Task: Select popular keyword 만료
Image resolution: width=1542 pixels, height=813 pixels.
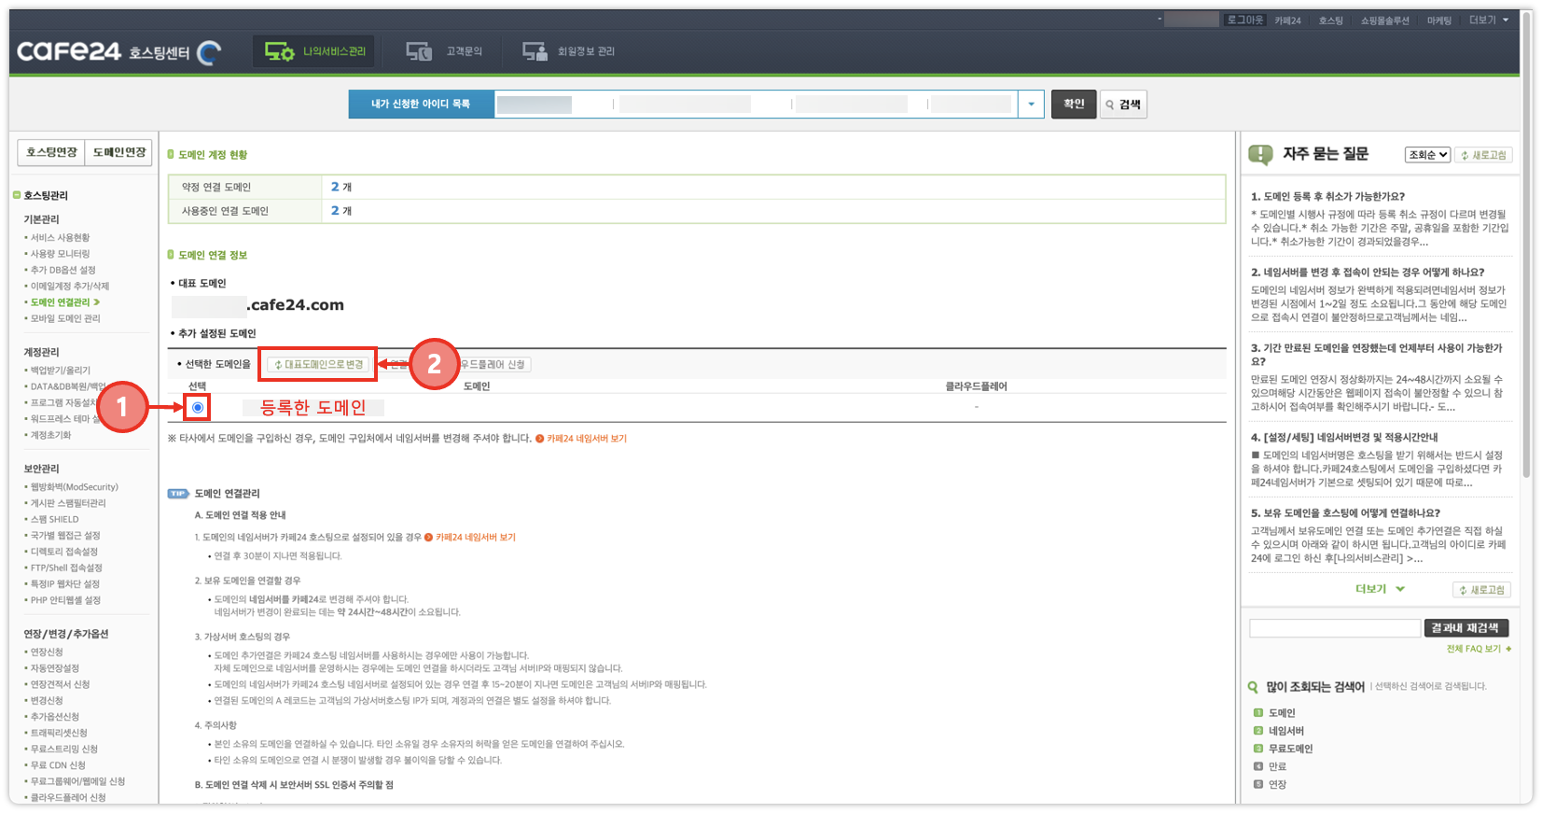Action: (x=1277, y=766)
